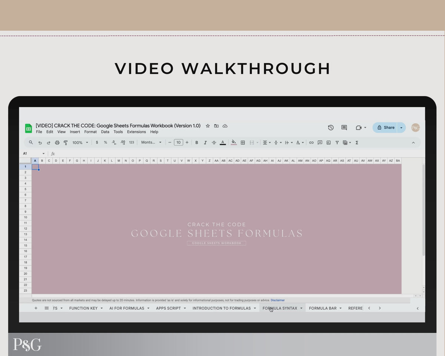
Task: Increase font size with plus
Action: point(187,142)
